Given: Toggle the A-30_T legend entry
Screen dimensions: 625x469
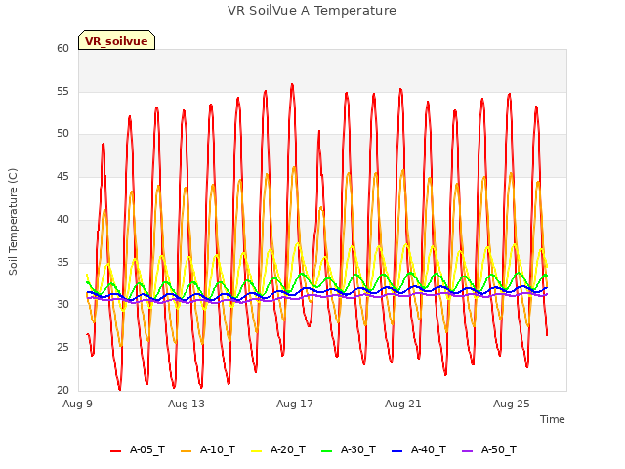Looking at the screenshot, I should [x=349, y=449].
